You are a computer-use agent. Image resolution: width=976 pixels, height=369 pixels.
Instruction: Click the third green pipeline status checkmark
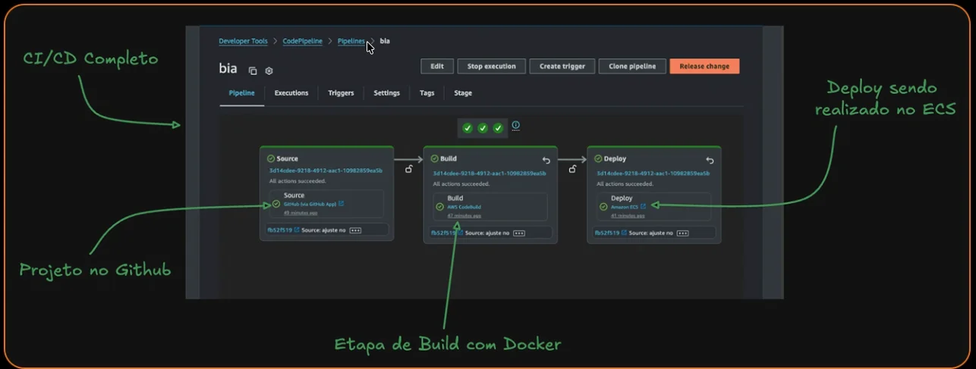point(498,128)
